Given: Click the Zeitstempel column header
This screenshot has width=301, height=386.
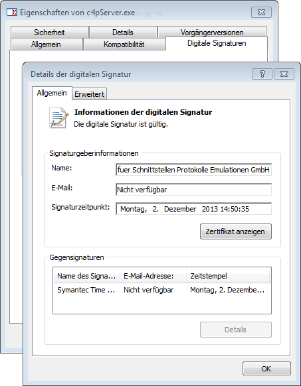Looking at the screenshot, I should pyautogui.click(x=228, y=276).
